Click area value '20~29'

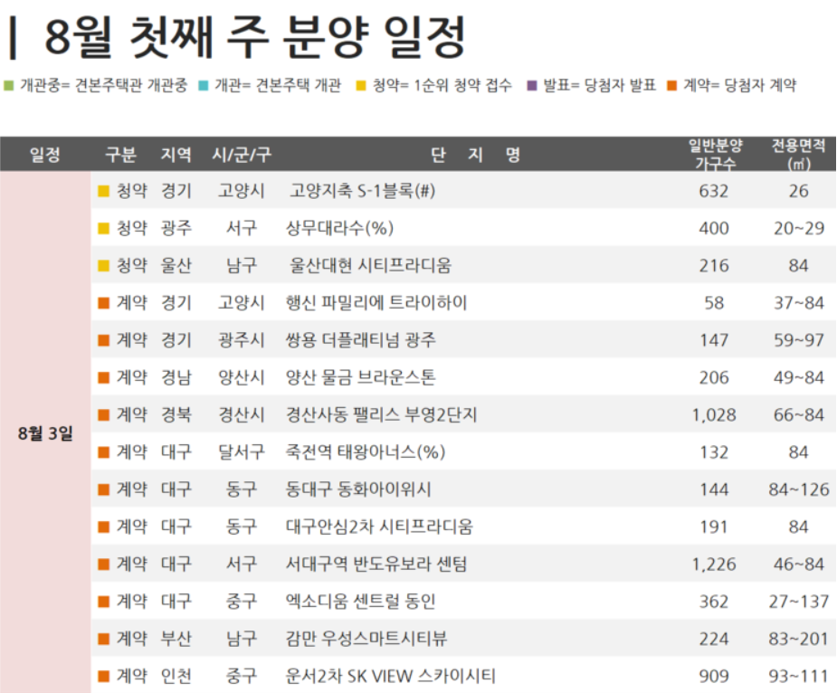(x=799, y=229)
